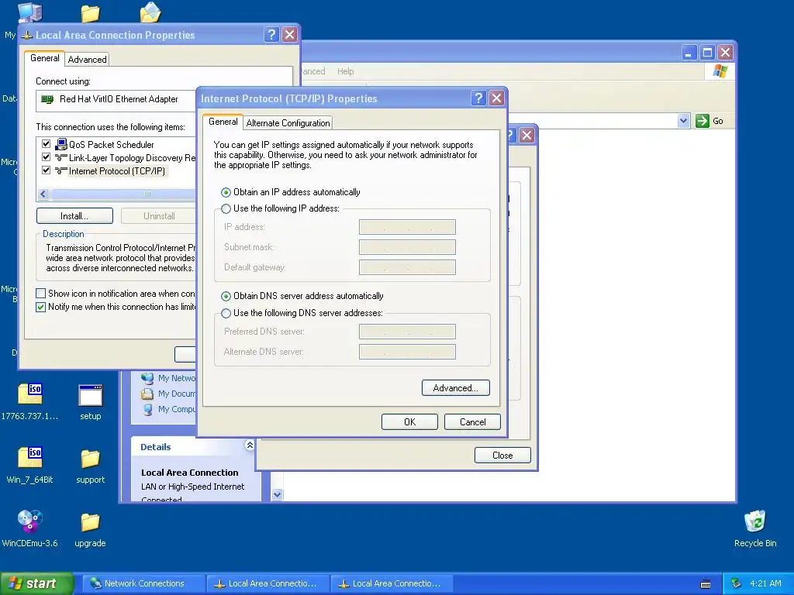Image resolution: width=794 pixels, height=595 pixels.
Task: Cancel the TCP/IP Properties dialog
Action: tap(472, 422)
